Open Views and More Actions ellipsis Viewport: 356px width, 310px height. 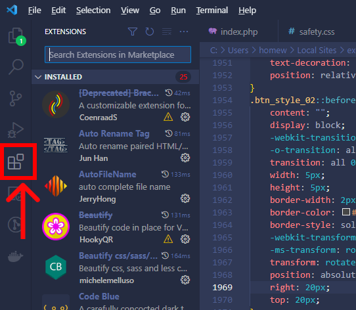(x=184, y=32)
